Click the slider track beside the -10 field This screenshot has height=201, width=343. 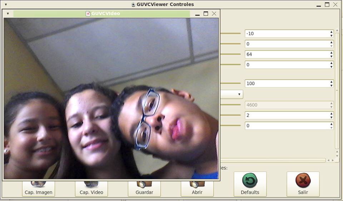tap(230, 34)
